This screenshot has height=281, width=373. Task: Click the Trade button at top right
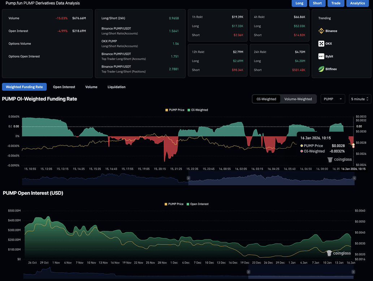pos(336,3)
